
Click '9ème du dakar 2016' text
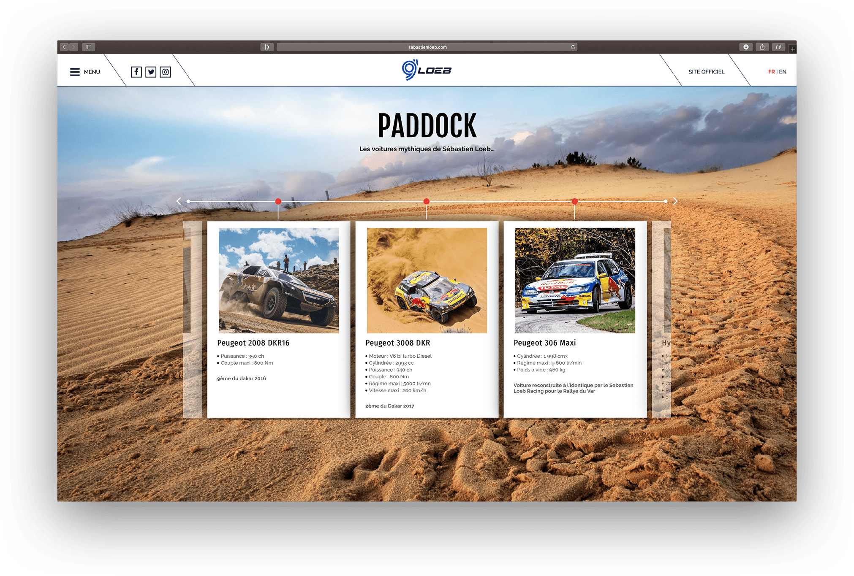click(x=242, y=379)
